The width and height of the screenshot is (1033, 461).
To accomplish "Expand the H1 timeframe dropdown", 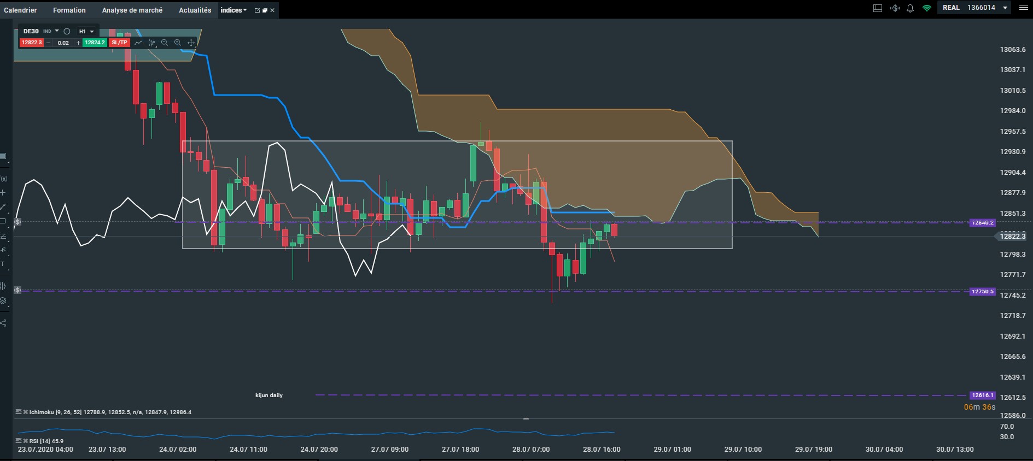I will 87,31.
